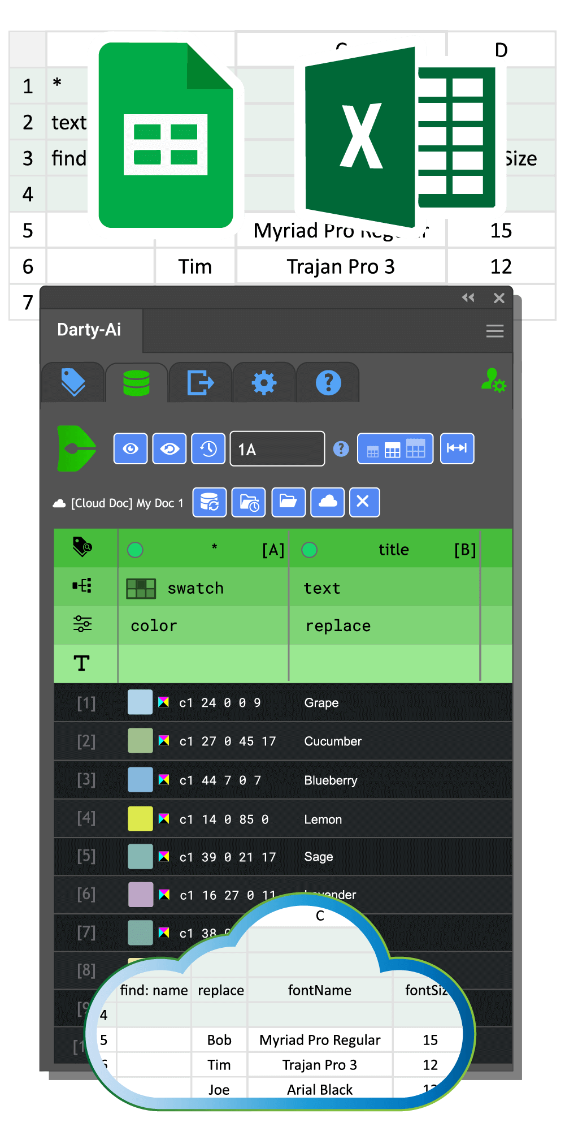Click the green Darty pen-nib logo

click(x=76, y=448)
